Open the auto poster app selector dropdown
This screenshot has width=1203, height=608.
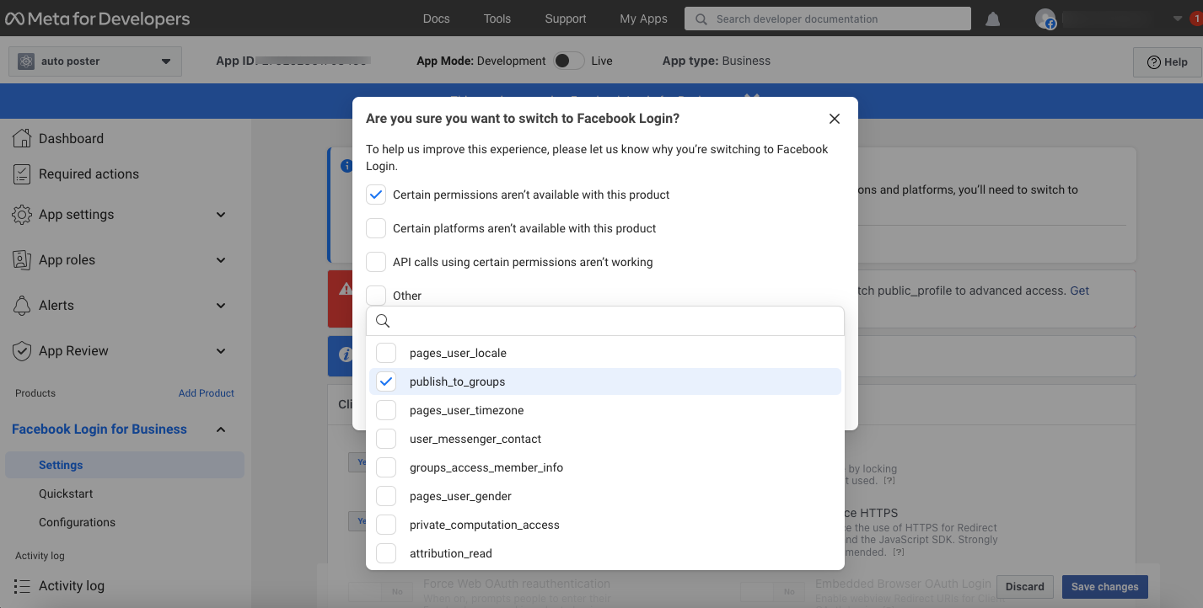pyautogui.click(x=95, y=61)
